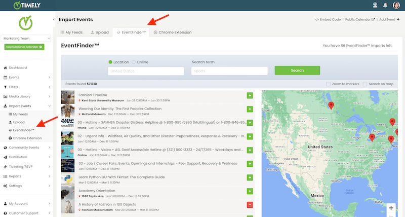
Task: Switch to the Chrome Extension tab
Action: pyautogui.click(x=173, y=32)
